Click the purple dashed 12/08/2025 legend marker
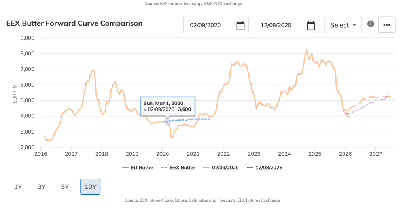Screen dimensions: 405x211 pos(250,168)
